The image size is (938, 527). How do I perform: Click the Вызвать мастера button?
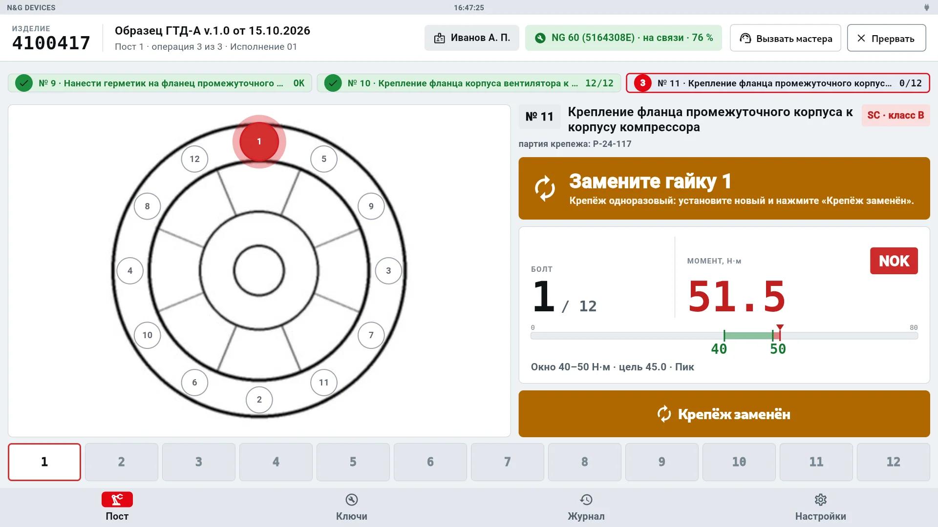click(785, 38)
